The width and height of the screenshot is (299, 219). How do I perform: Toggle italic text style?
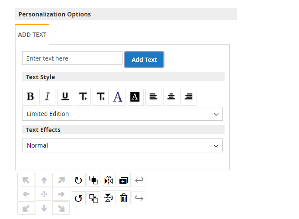pos(48,97)
